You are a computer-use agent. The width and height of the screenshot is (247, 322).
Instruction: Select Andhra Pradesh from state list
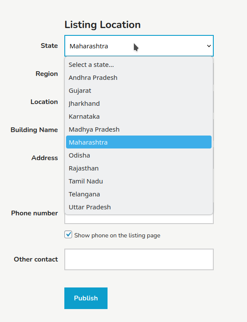pos(139,78)
